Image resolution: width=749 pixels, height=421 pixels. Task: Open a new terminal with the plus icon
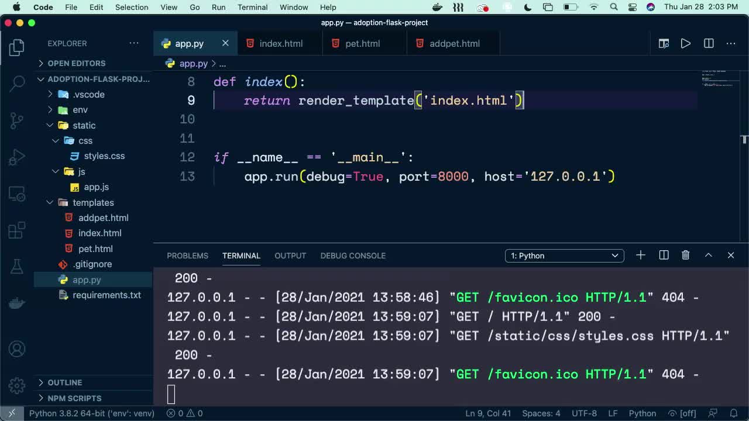click(640, 255)
